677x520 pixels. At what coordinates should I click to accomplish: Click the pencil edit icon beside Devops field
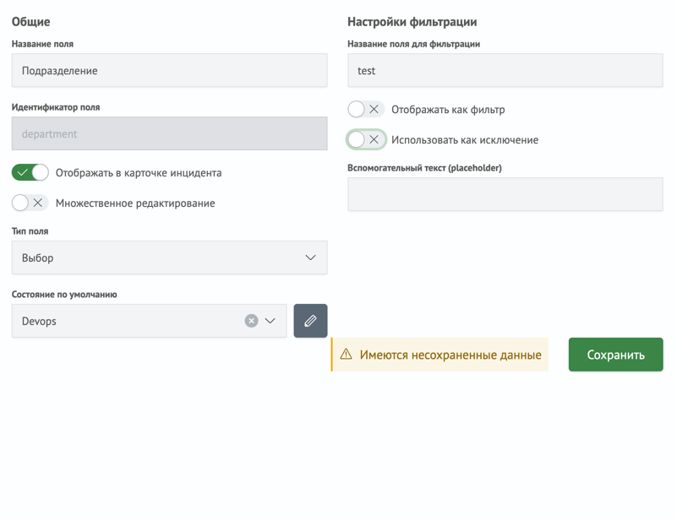pyautogui.click(x=310, y=321)
